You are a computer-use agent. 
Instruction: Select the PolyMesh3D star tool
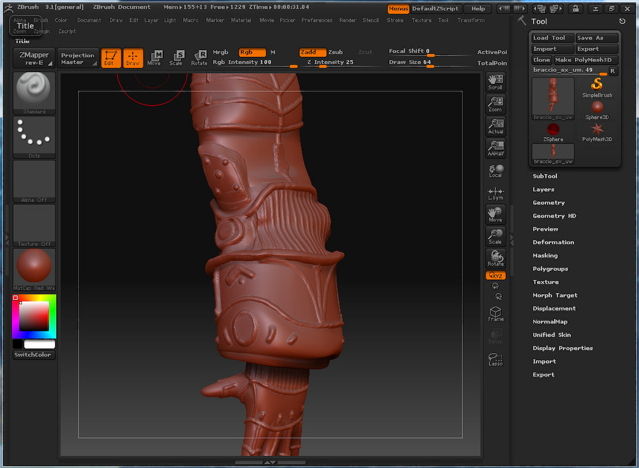pyautogui.click(x=597, y=132)
